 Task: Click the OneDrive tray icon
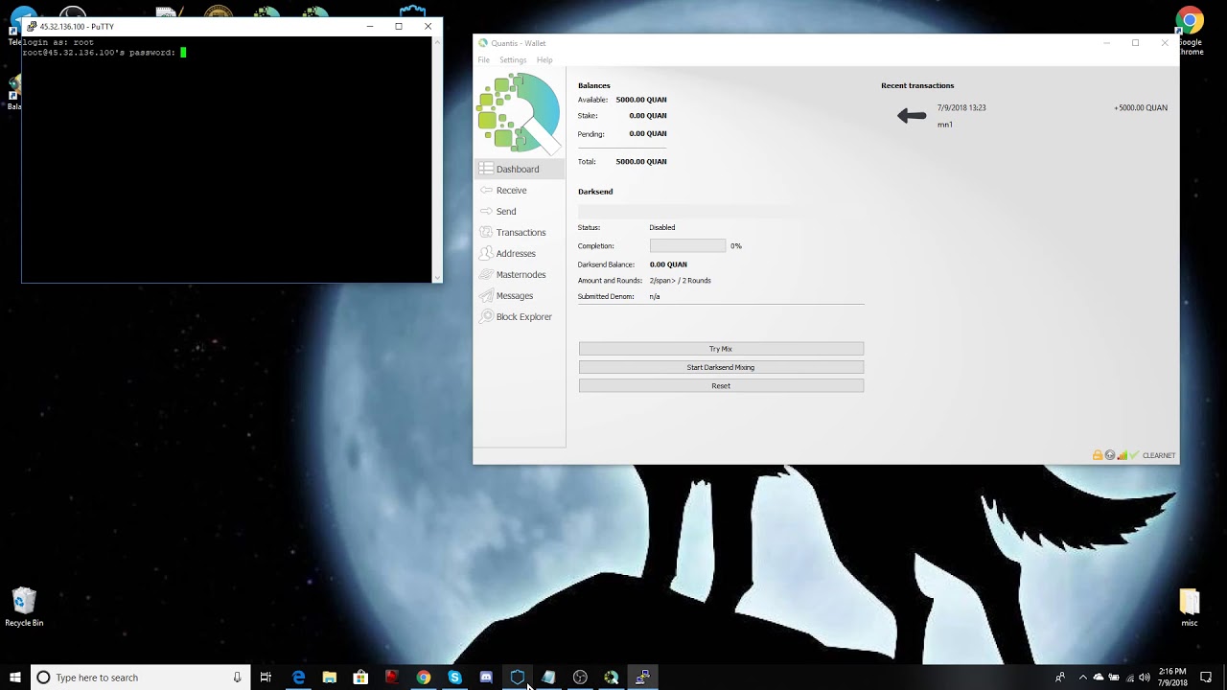click(1099, 678)
